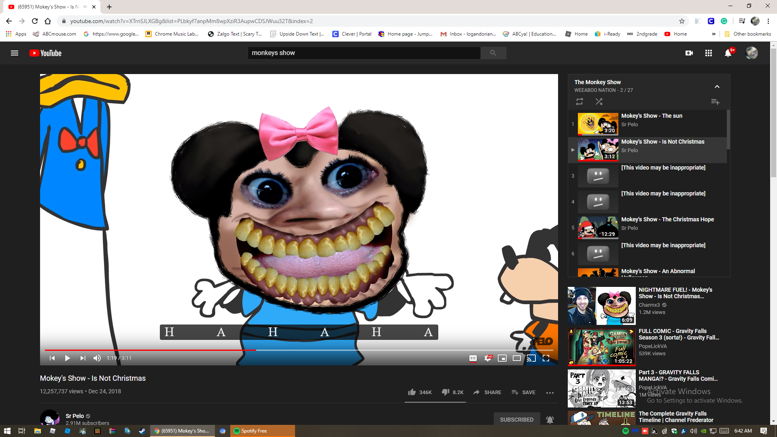Open the Clever Portal bookmark
This screenshot has width=777, height=437.
tap(352, 34)
